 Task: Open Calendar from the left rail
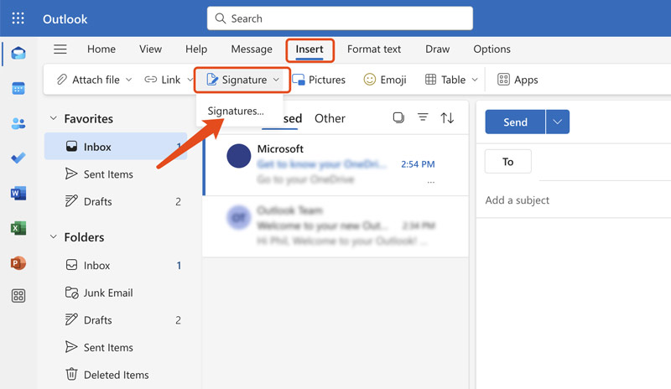[18, 89]
